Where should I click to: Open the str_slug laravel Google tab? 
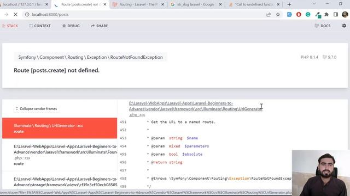point(193,4)
